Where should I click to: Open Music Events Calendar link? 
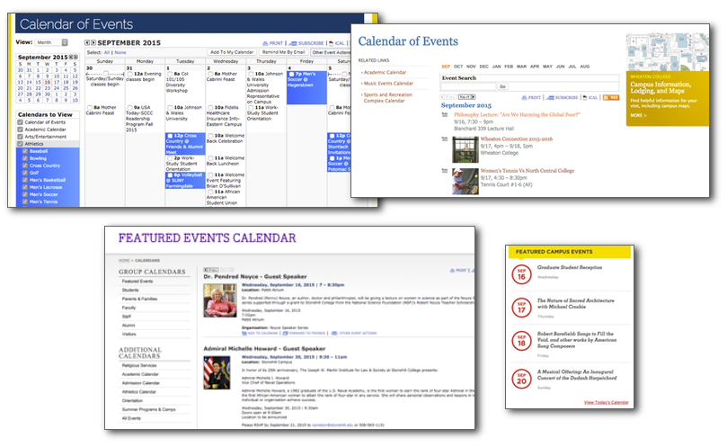[x=388, y=84]
